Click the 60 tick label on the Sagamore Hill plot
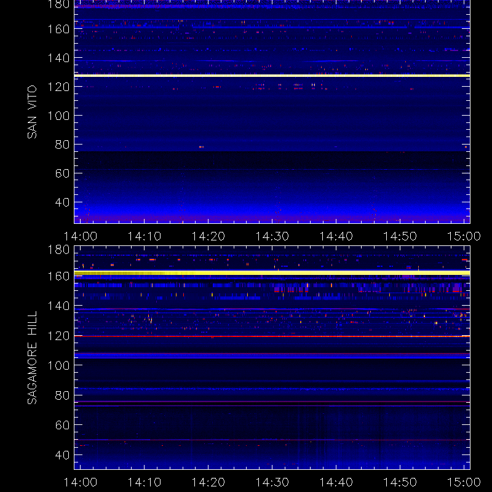492x492 pixels. click(62, 425)
